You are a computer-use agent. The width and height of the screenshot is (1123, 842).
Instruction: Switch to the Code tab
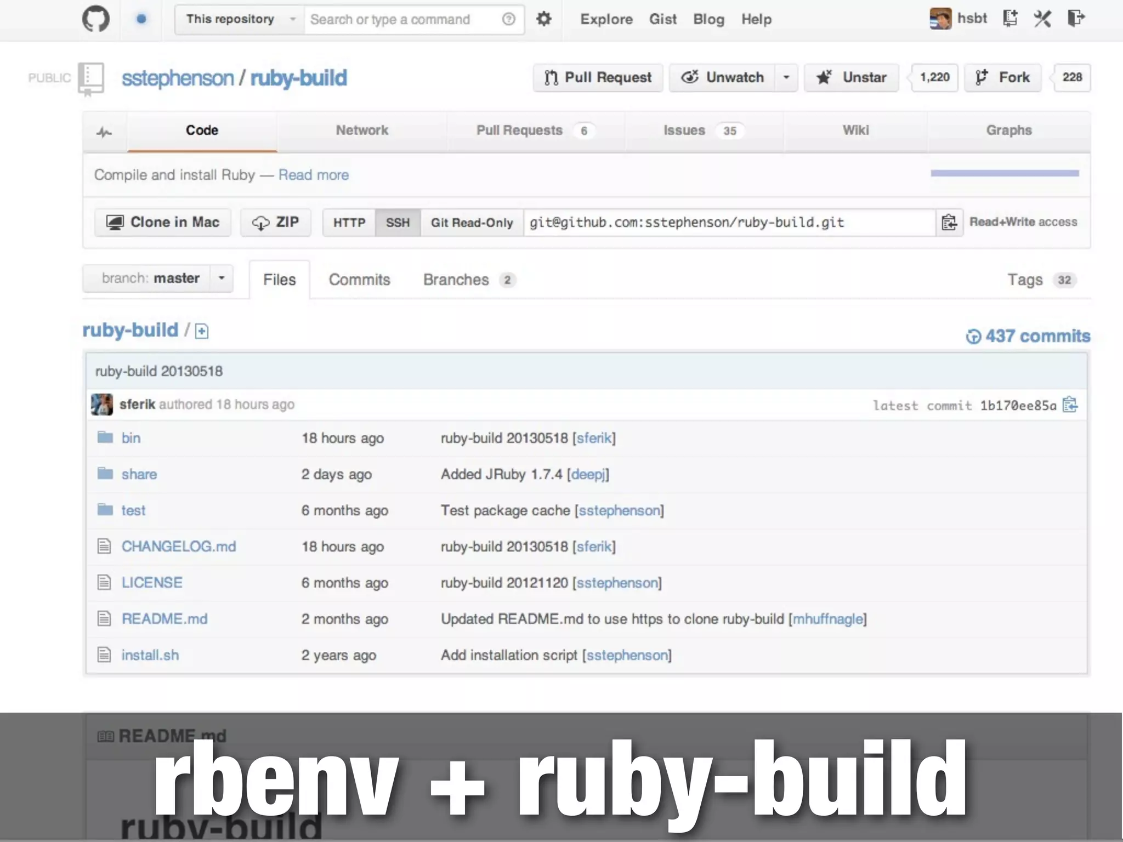[202, 130]
